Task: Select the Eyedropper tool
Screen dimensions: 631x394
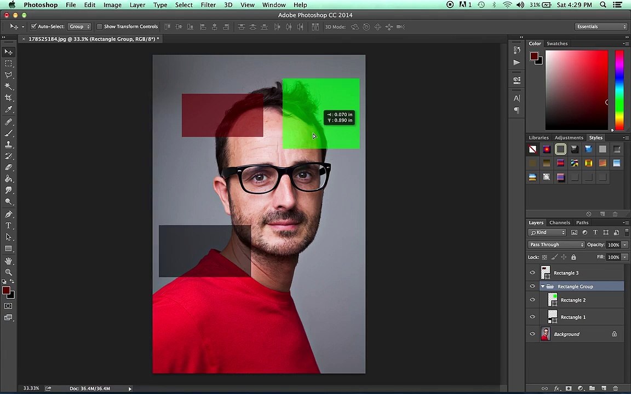Action: (8, 109)
